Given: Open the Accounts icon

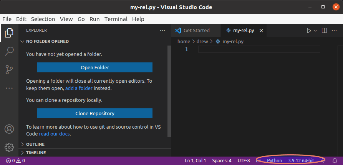Looking at the screenshot, I should pyautogui.click(x=9, y=129).
